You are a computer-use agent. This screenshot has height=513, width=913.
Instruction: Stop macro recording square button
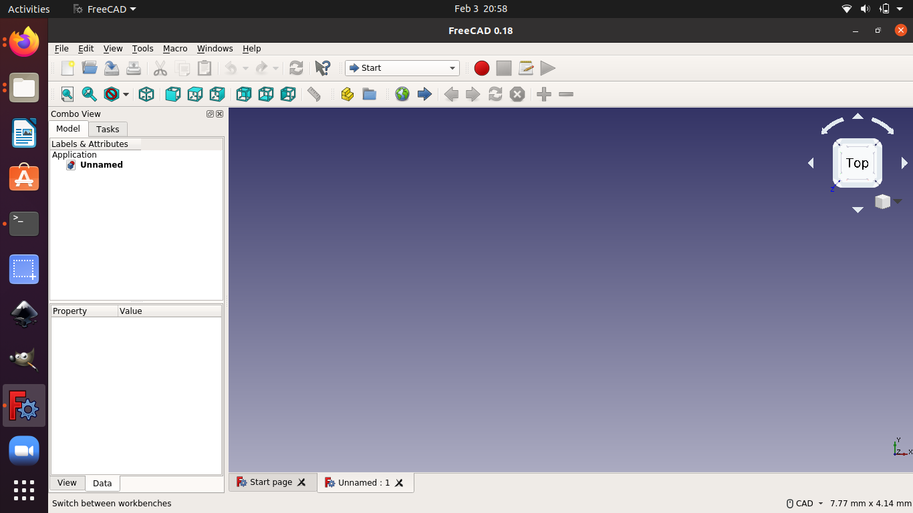tap(504, 68)
